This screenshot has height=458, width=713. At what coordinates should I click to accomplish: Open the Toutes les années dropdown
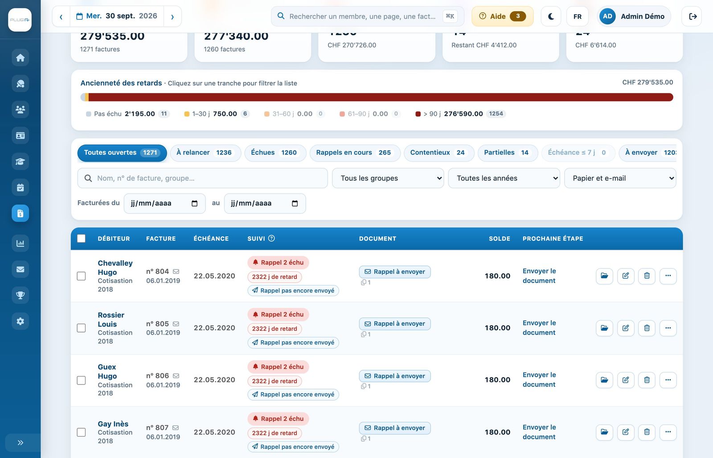click(x=504, y=178)
